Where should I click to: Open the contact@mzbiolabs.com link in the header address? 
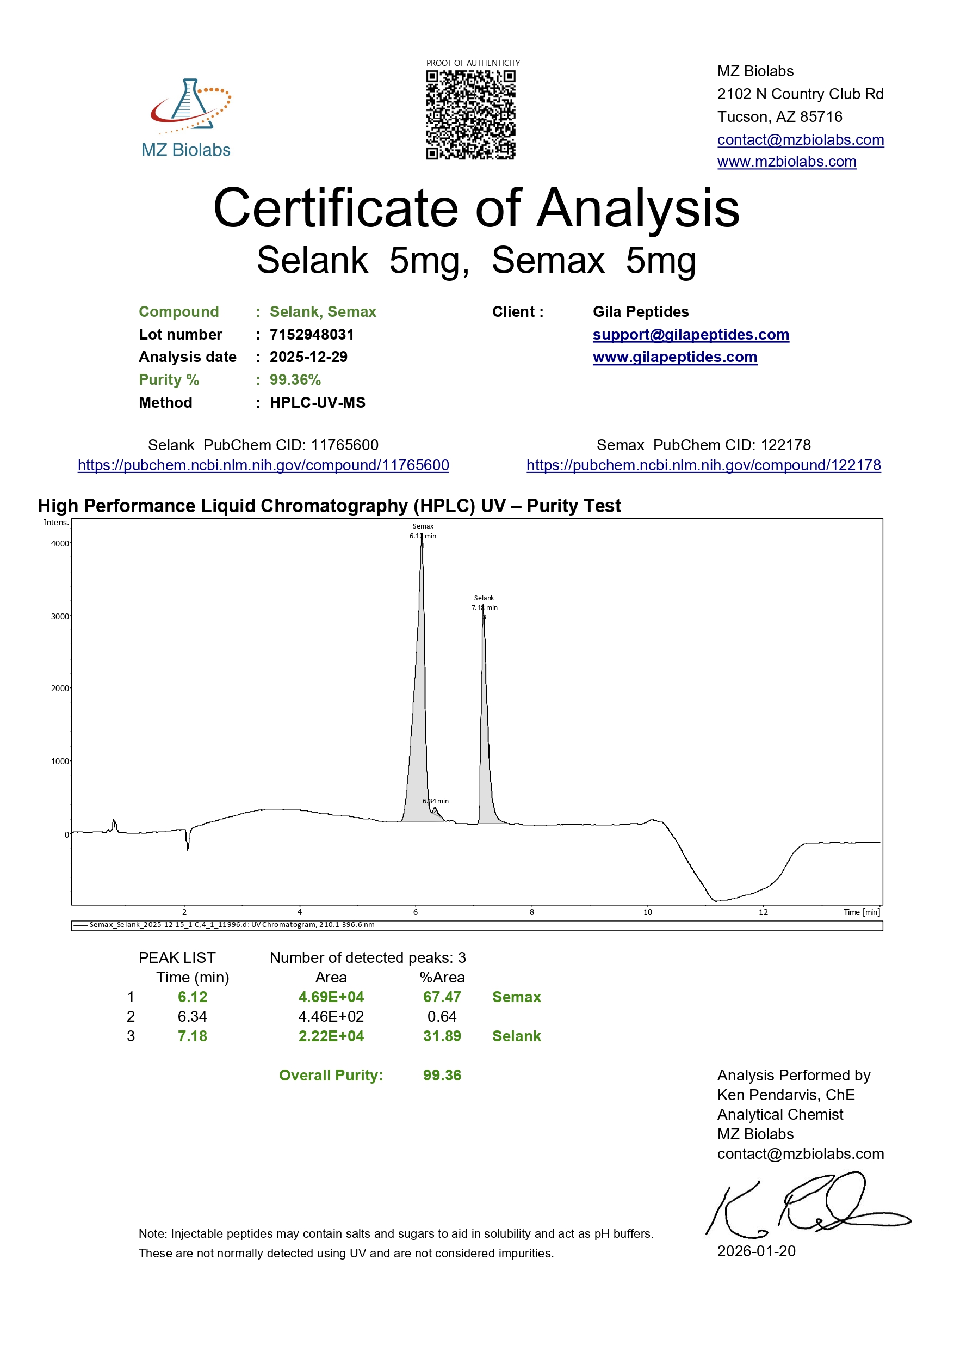coord(800,139)
